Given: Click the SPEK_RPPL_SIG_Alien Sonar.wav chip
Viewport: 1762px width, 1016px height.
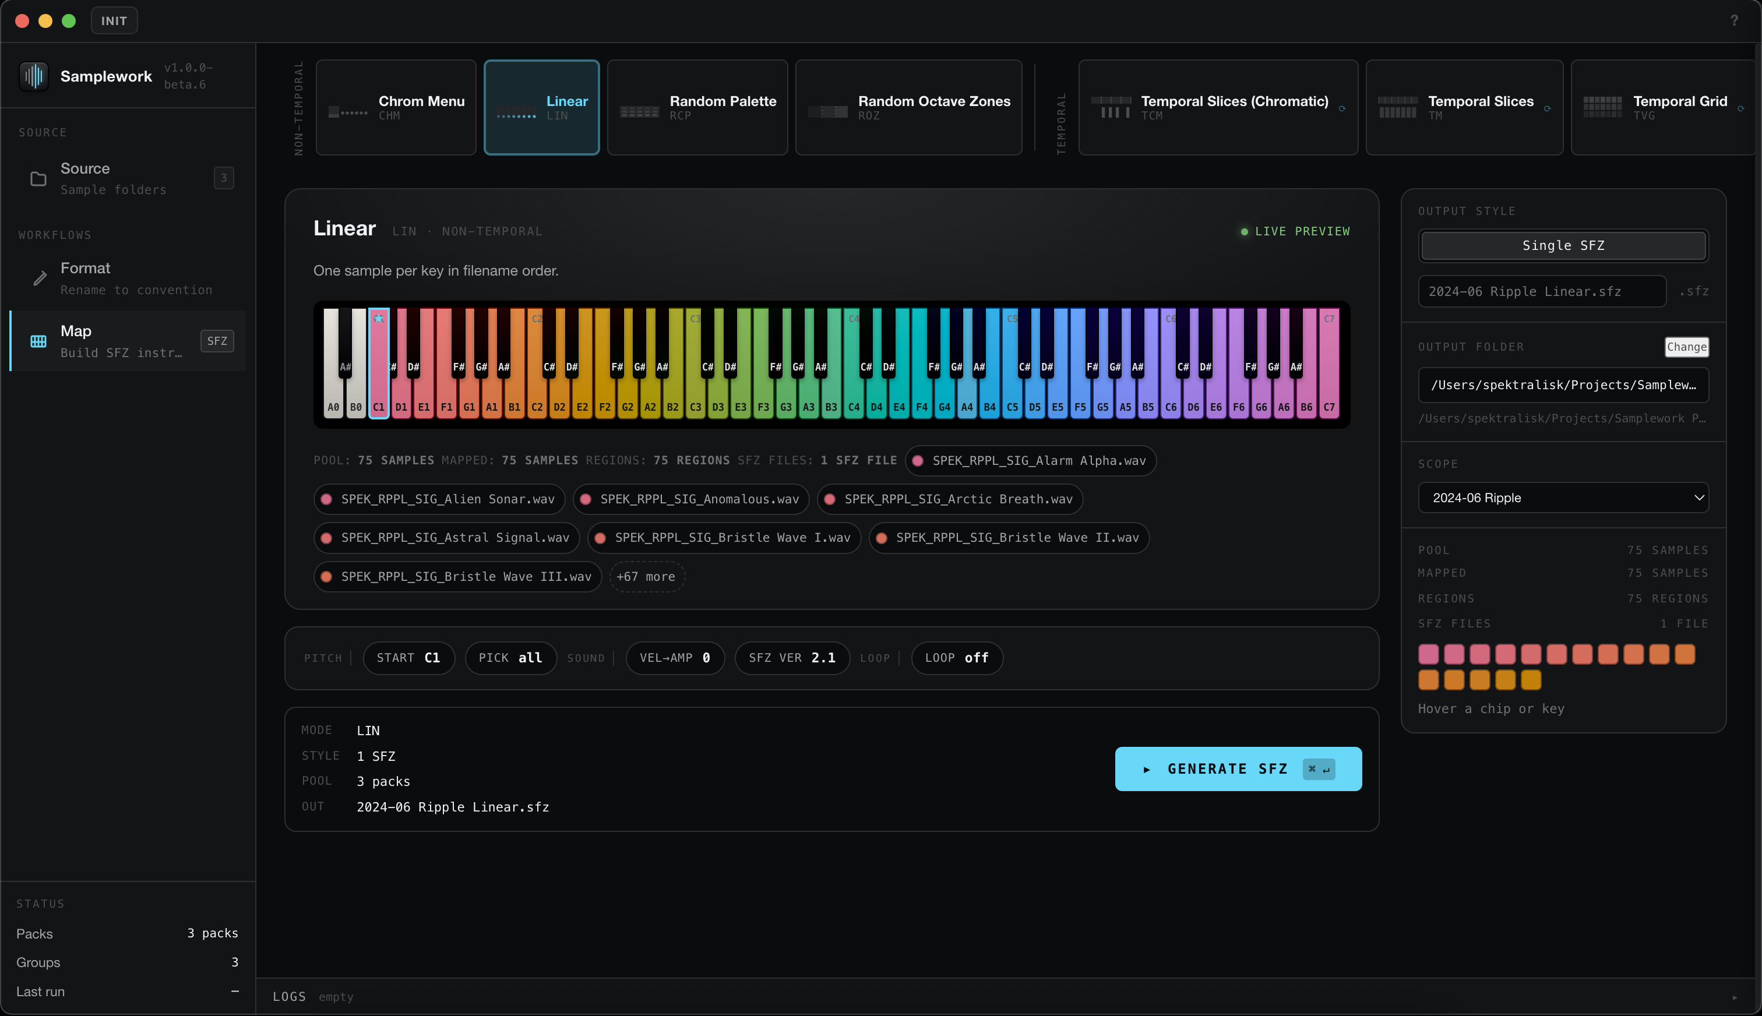Looking at the screenshot, I should click(x=439, y=500).
